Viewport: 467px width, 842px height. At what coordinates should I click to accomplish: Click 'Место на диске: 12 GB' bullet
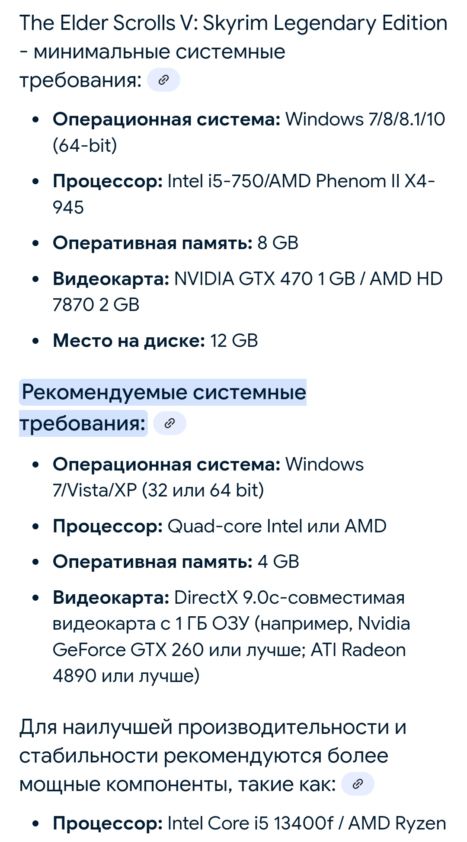pyautogui.click(x=155, y=341)
